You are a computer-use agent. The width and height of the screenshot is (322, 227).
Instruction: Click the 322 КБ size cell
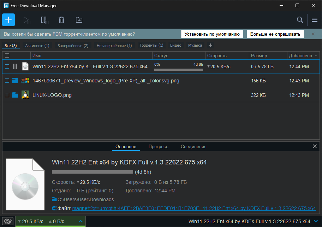258,95
